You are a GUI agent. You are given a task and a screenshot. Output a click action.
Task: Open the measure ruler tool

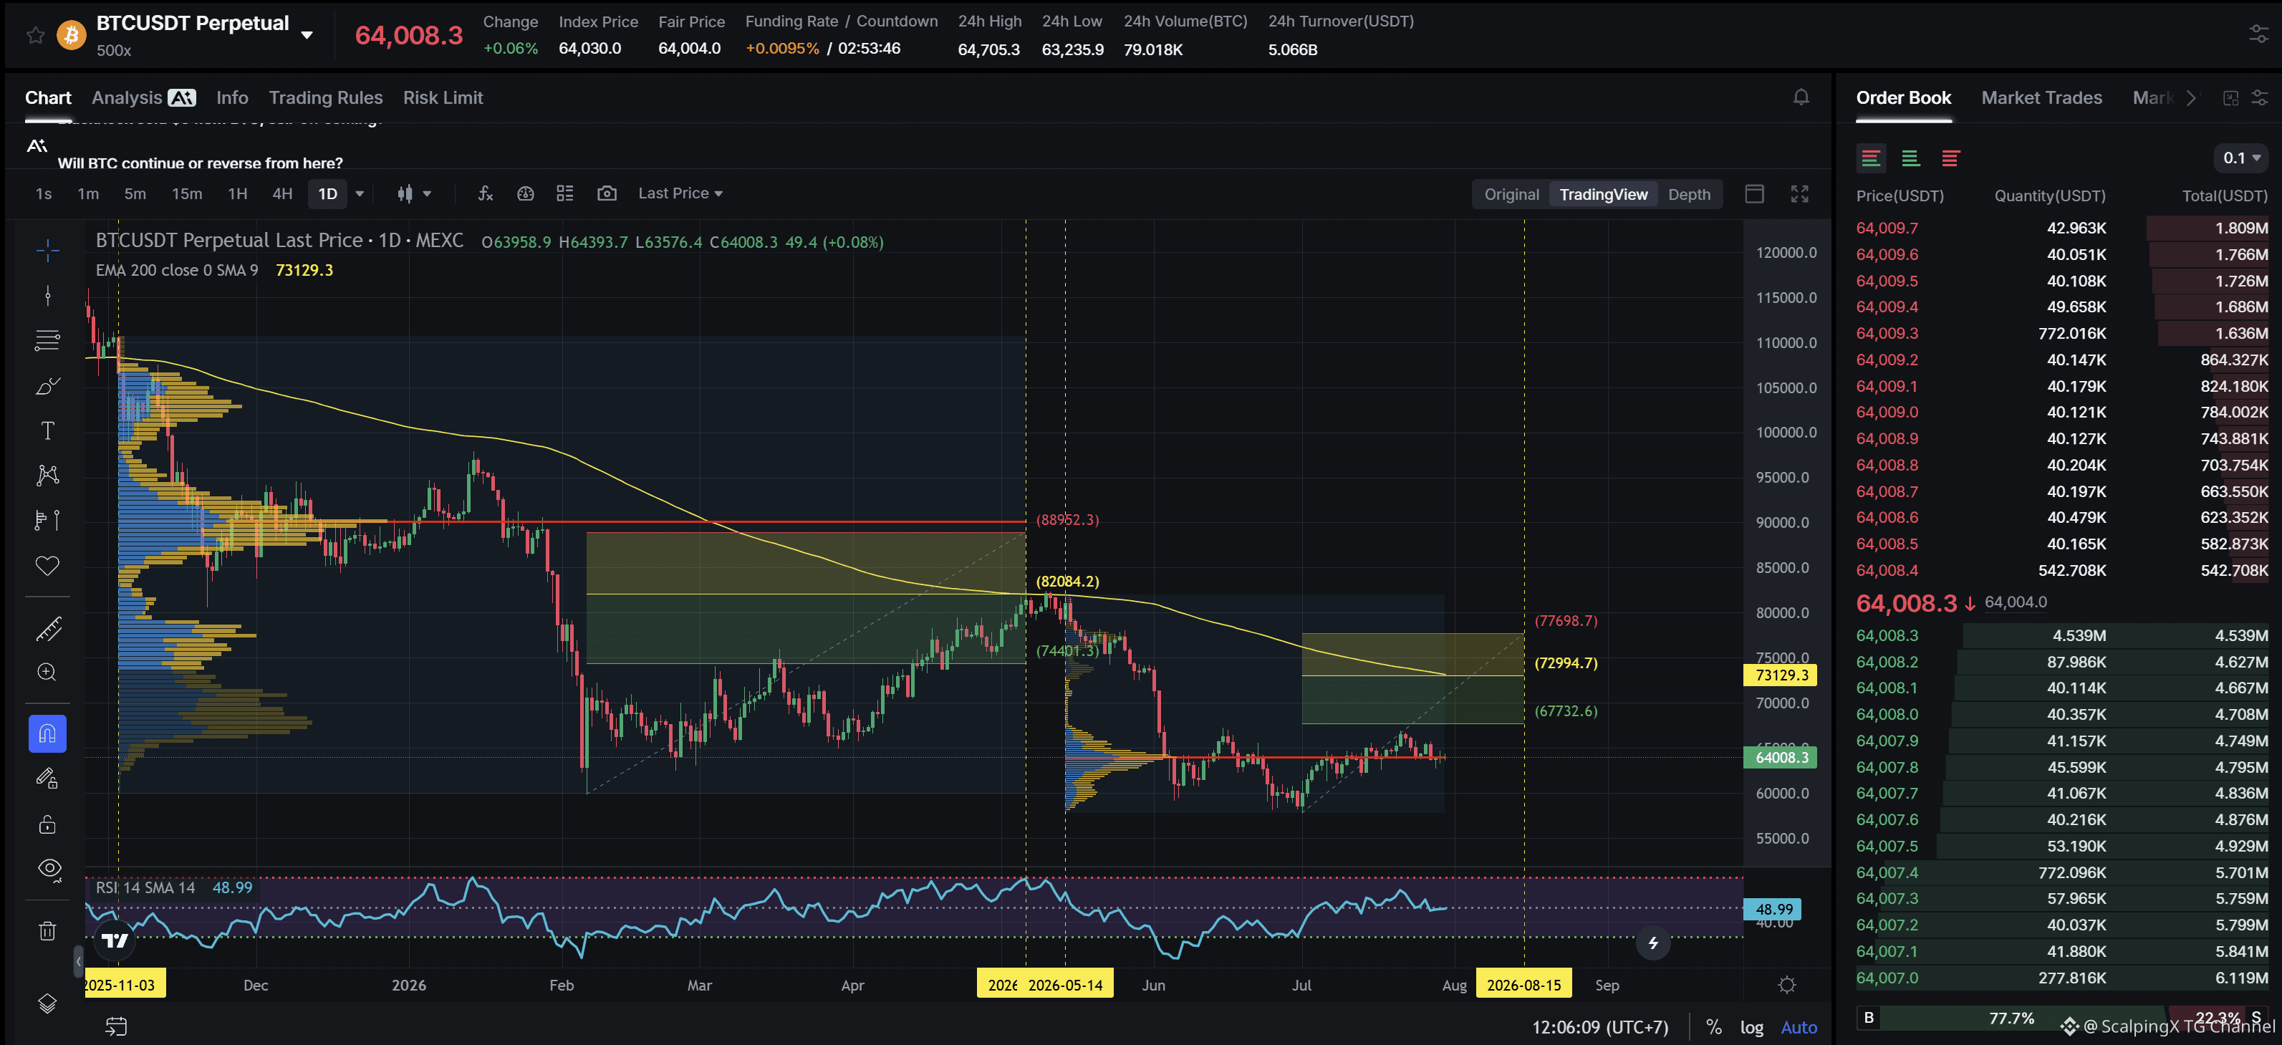[48, 629]
